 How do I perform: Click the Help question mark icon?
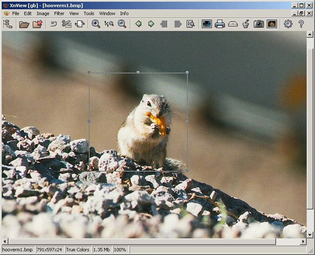pyautogui.click(x=301, y=24)
